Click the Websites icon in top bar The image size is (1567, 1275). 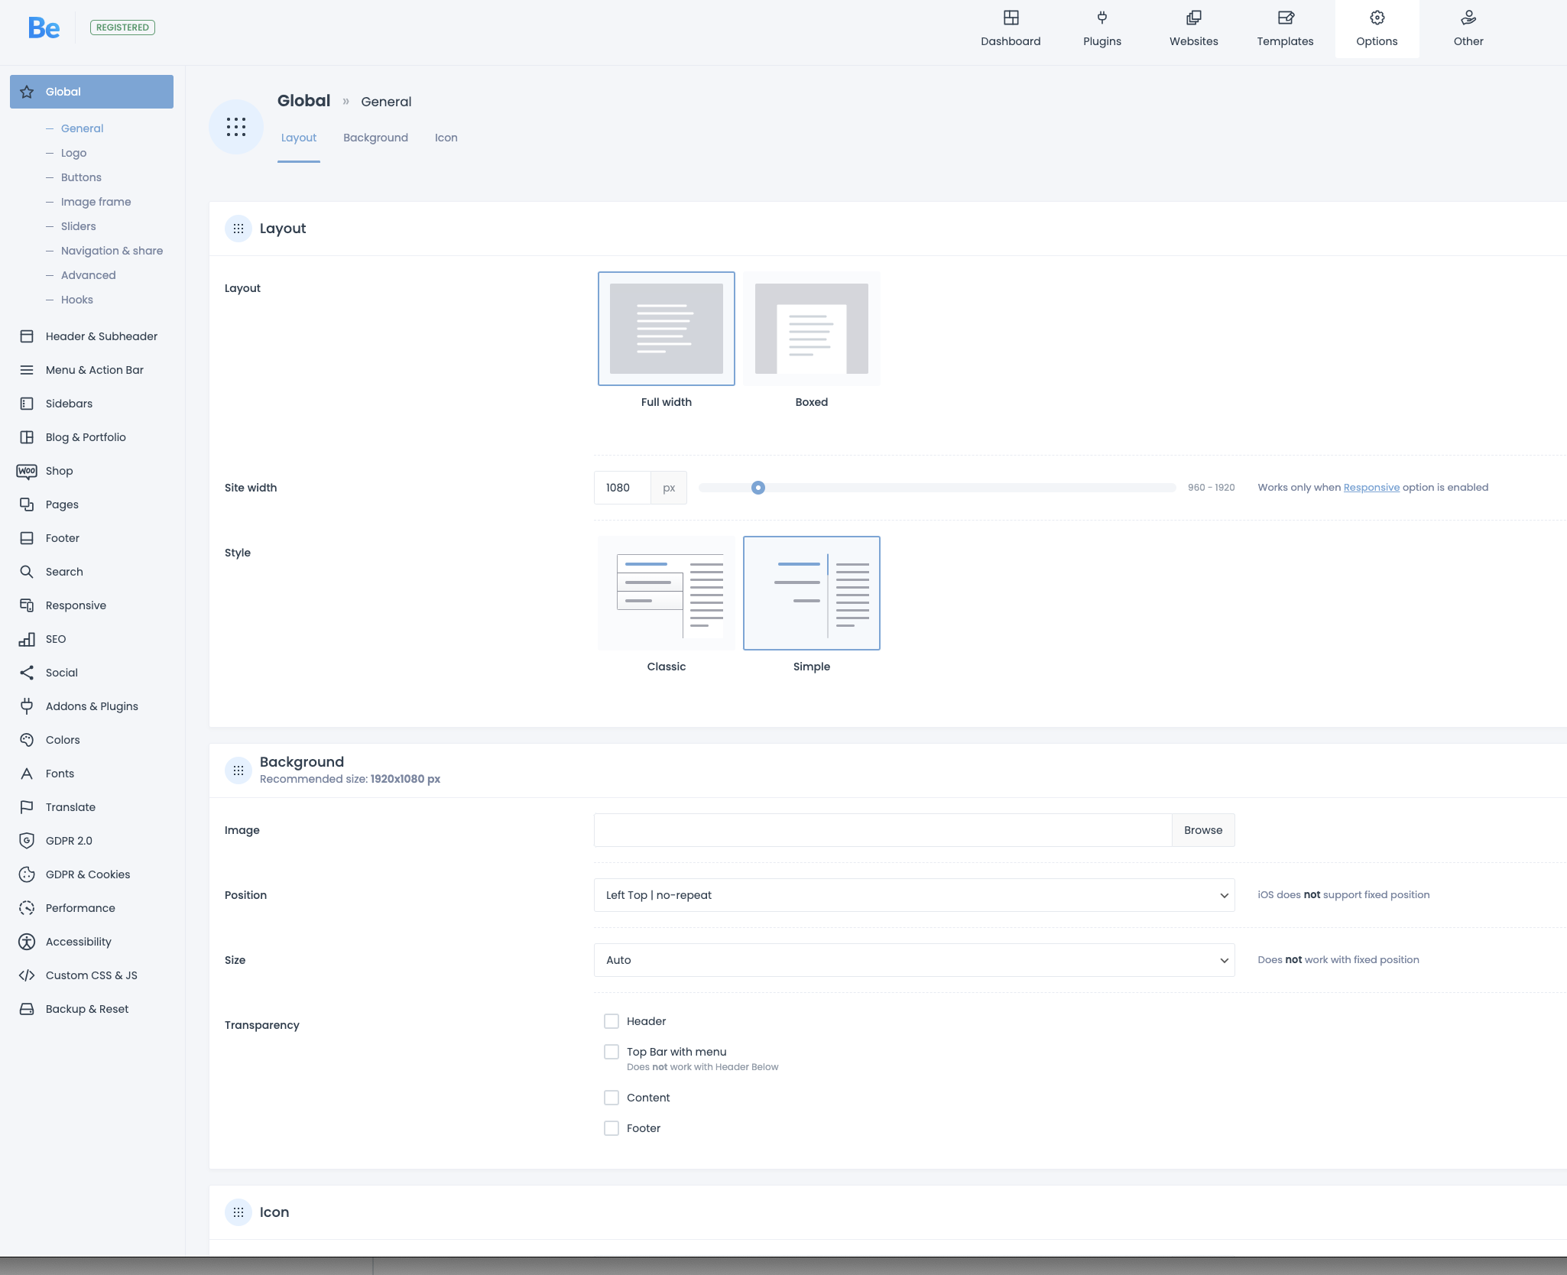click(1193, 18)
